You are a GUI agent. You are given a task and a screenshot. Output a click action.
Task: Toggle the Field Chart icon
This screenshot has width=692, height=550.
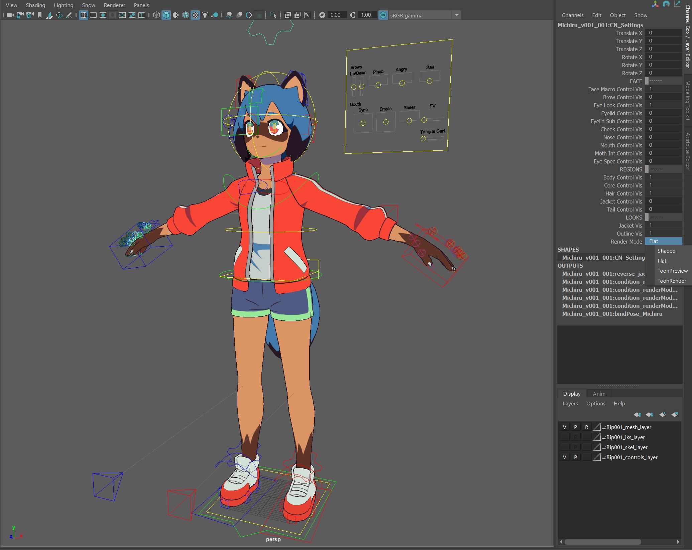tap(122, 15)
